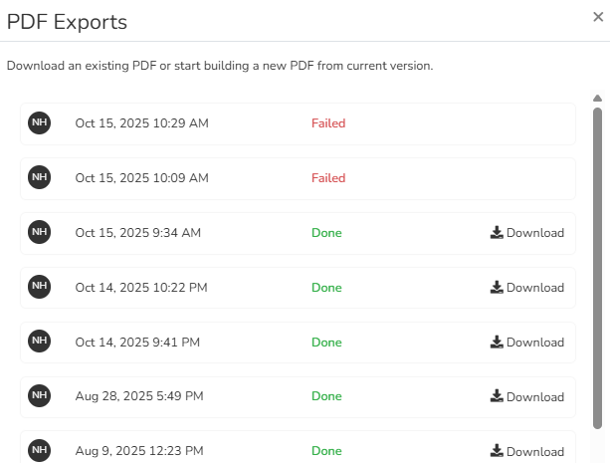Download the Oct 14, 2025 10:22 PM export
The height and width of the screenshot is (463, 610).
coord(527,288)
